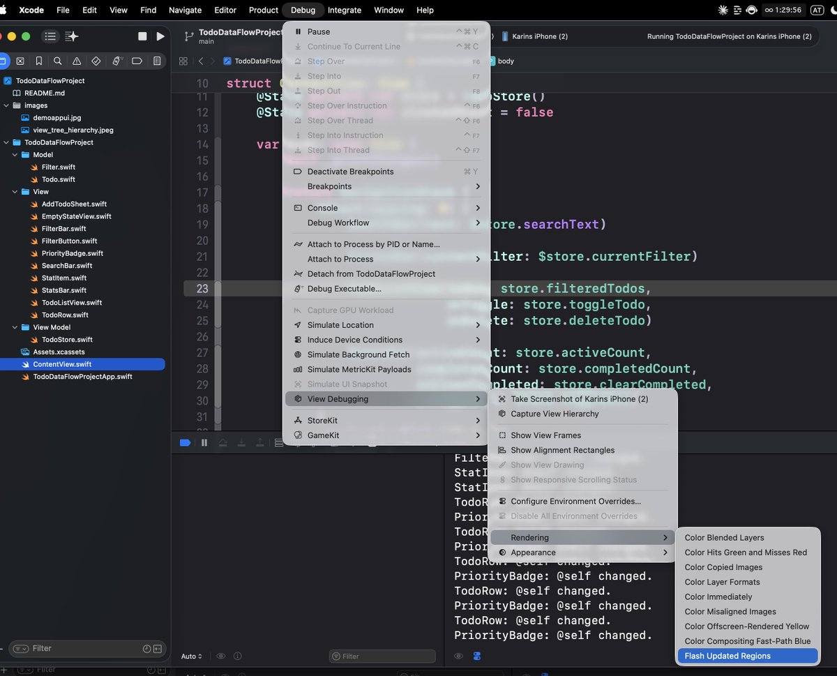Expand the GameKit submenu
Image resolution: width=837 pixels, height=676 pixels.
386,435
